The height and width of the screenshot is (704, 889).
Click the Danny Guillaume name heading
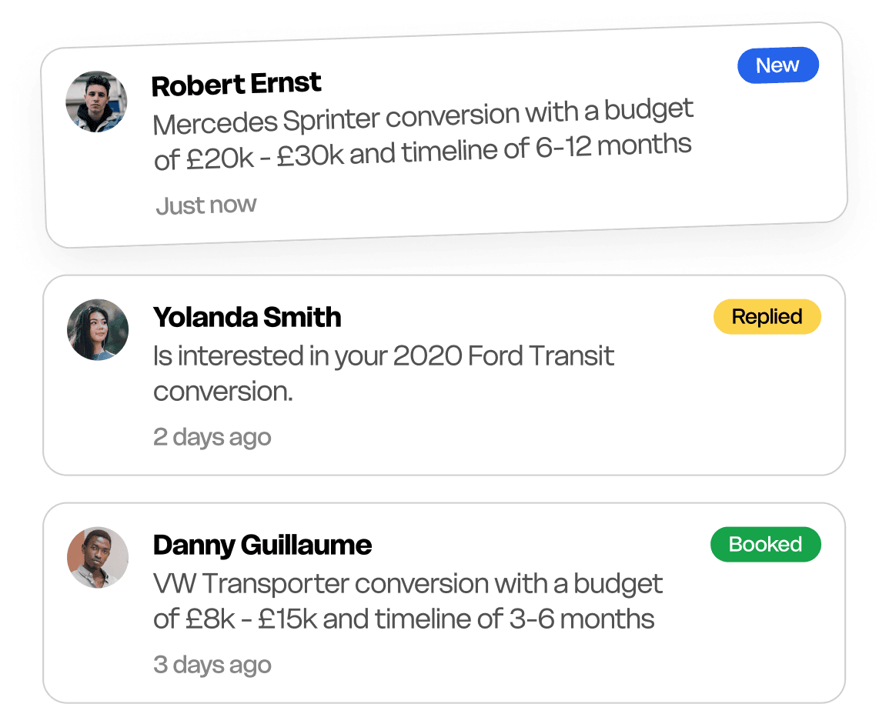(262, 545)
